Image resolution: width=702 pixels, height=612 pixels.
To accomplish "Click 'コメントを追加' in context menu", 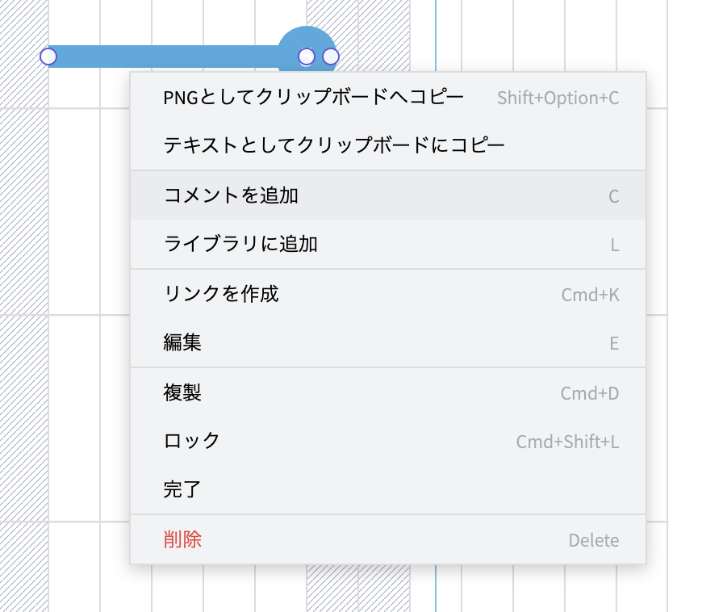I will click(231, 195).
